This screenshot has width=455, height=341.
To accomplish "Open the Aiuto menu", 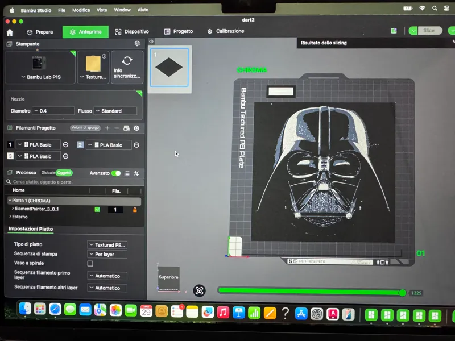I will click(143, 10).
